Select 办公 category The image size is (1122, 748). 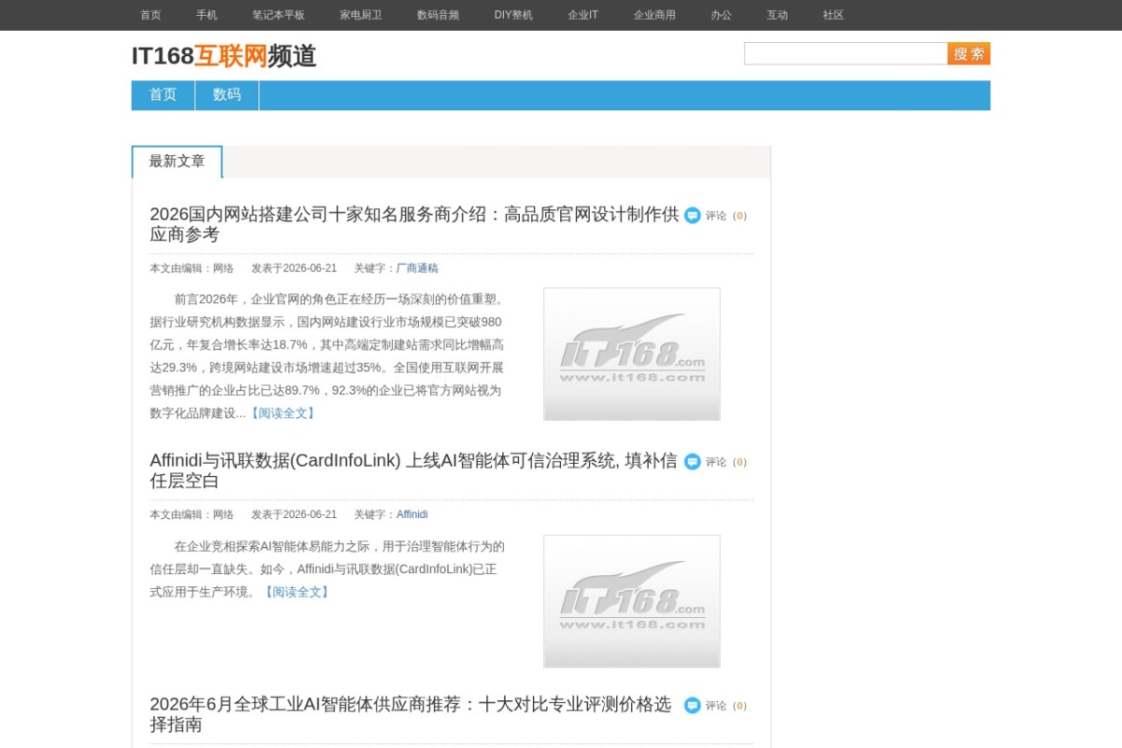tap(721, 15)
